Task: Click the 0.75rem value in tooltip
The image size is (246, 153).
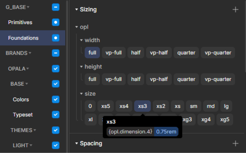Action: pos(166,132)
